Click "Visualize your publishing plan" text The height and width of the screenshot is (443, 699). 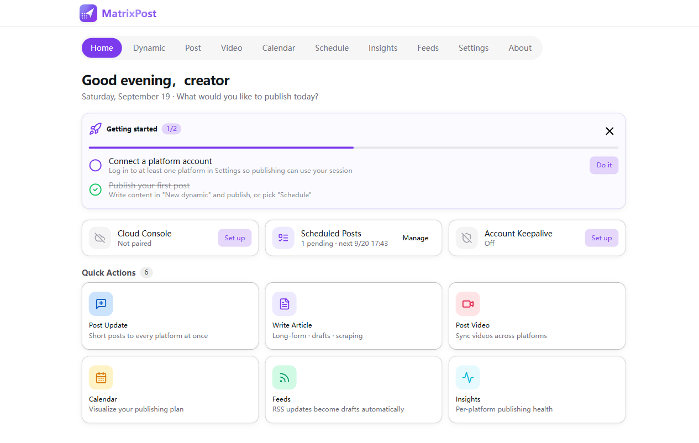coord(136,409)
